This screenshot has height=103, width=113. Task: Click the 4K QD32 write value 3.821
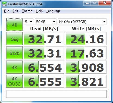click(86, 81)
